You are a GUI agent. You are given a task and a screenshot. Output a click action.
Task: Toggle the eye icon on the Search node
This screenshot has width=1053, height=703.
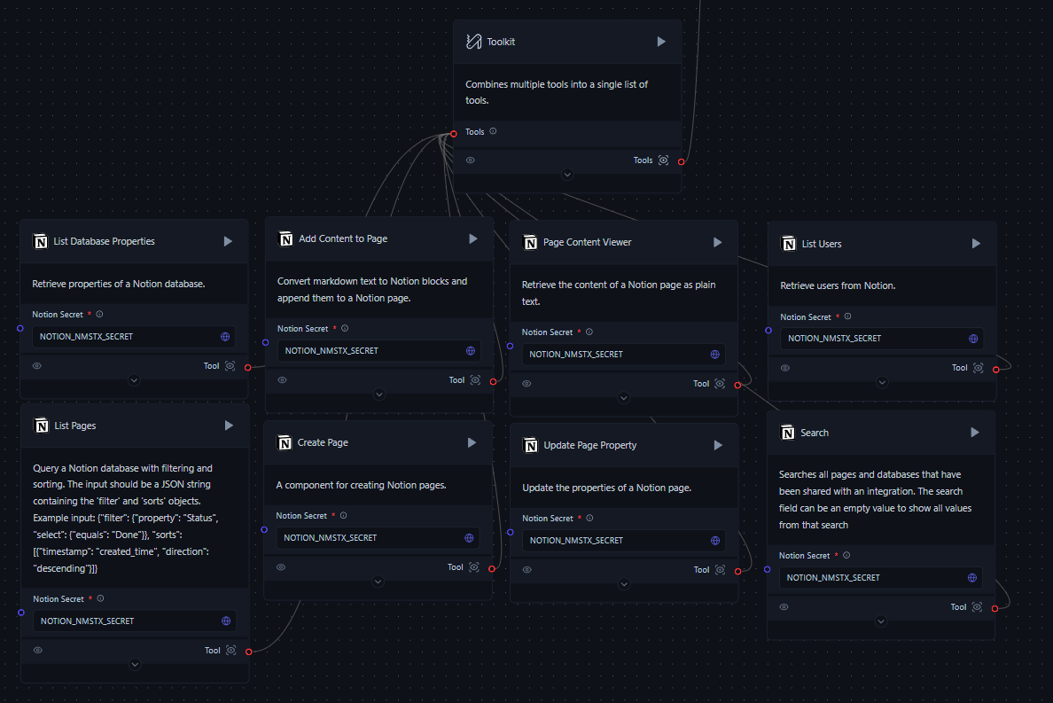pyautogui.click(x=784, y=606)
